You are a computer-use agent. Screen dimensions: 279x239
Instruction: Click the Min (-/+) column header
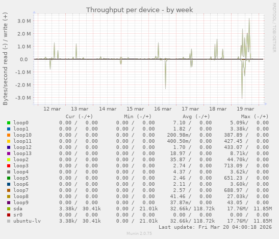click(138, 117)
